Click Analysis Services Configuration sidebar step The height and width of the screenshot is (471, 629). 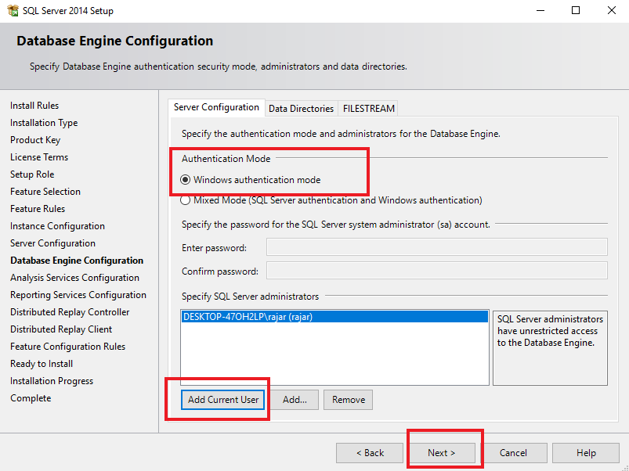click(74, 278)
